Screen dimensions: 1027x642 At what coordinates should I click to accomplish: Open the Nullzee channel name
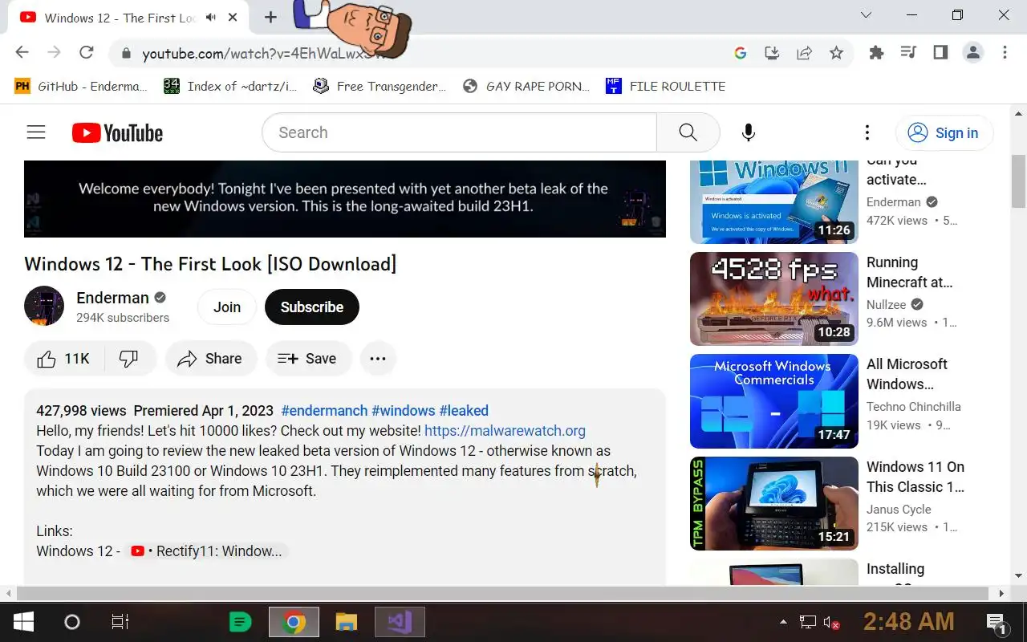[887, 305]
